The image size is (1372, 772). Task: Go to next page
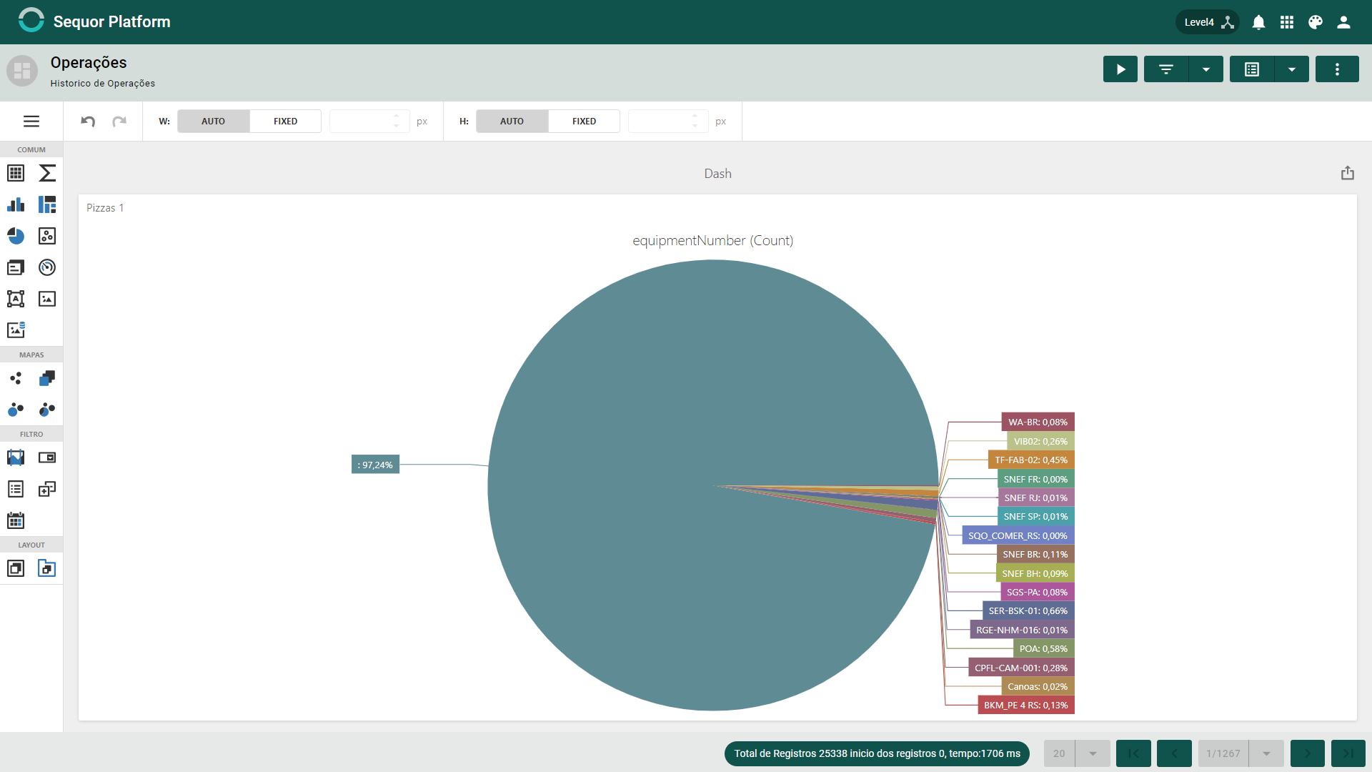click(1308, 753)
